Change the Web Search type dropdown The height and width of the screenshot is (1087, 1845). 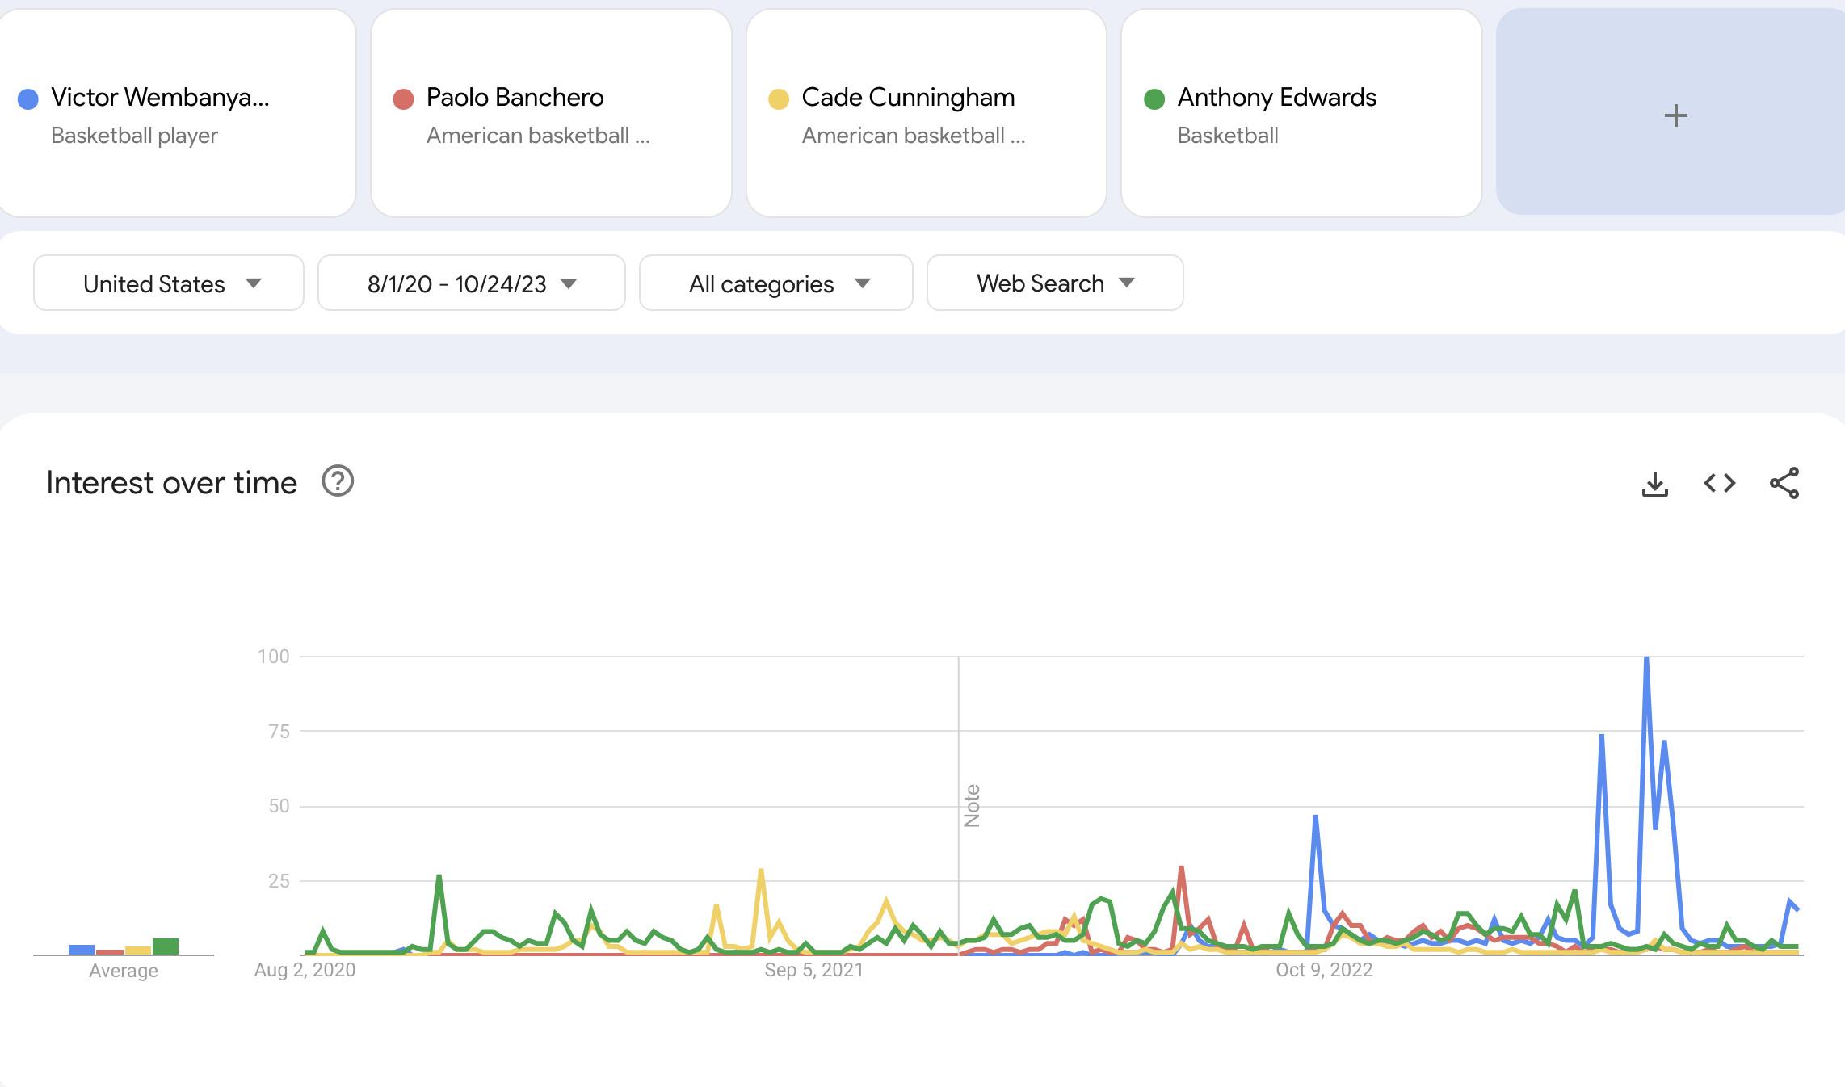pyautogui.click(x=1054, y=283)
